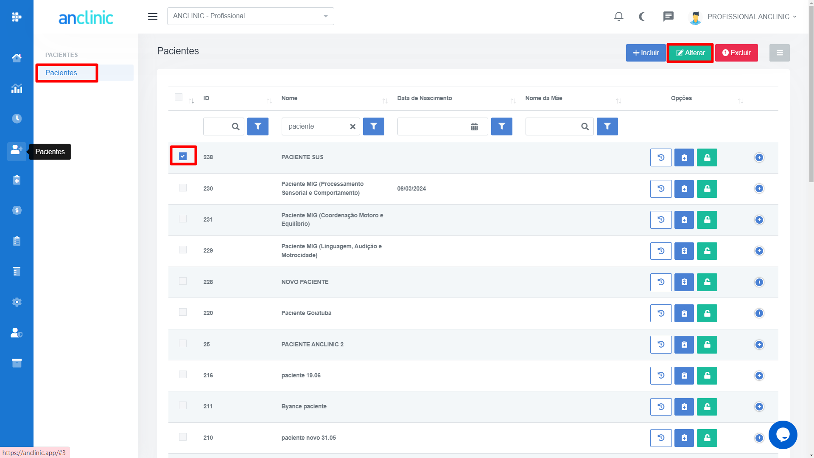The height and width of the screenshot is (458, 814).
Task: Check the row 231 checkbox
Action: [x=183, y=219]
